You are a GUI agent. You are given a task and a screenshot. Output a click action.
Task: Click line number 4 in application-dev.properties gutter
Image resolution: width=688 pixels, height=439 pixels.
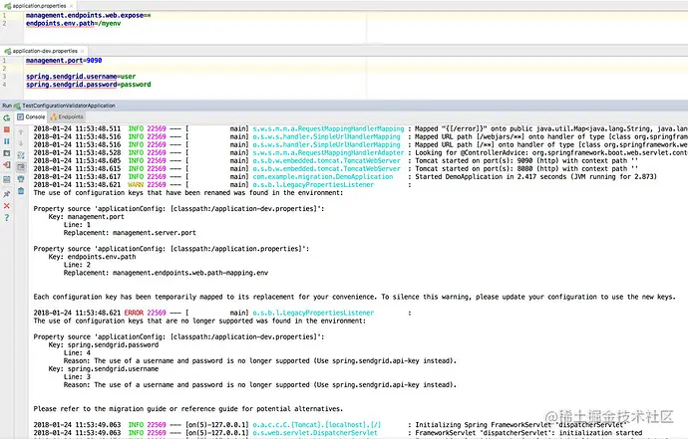[4, 85]
